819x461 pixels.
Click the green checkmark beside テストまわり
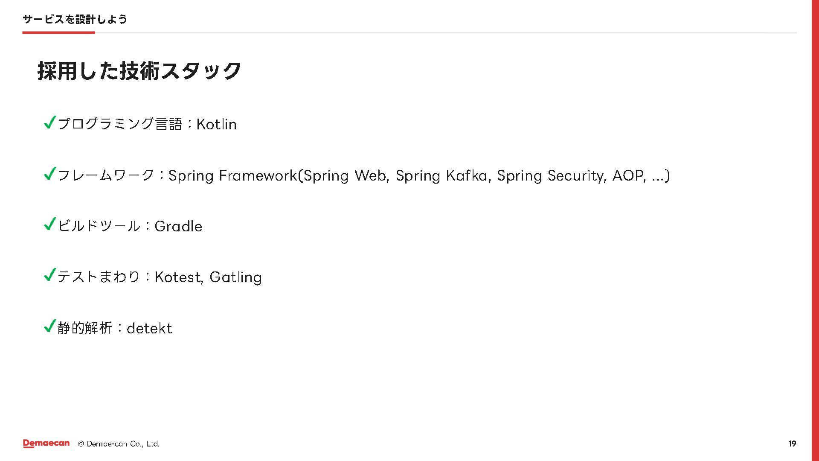pyautogui.click(x=50, y=275)
